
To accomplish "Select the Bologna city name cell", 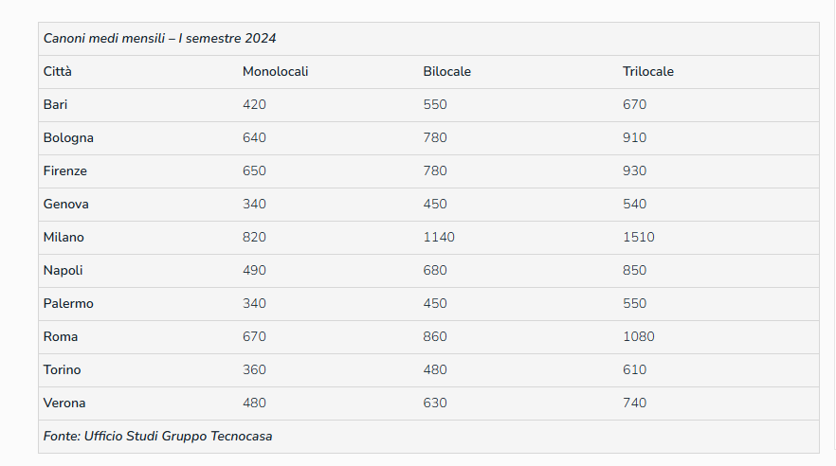I will (68, 138).
